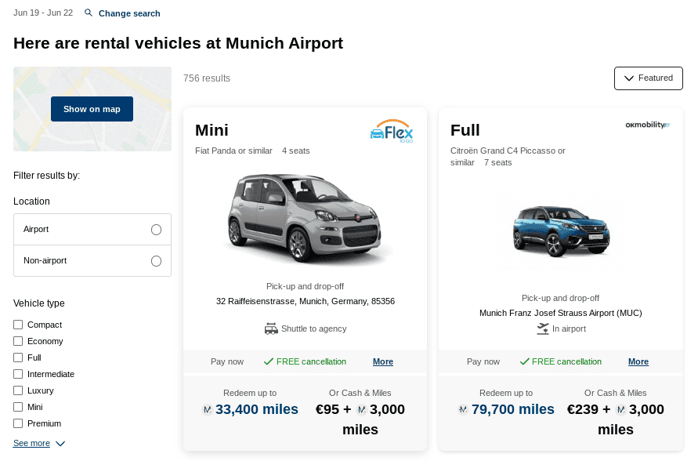Click the Flex to go logo
Screen dimensions: 698x461
[x=391, y=131]
